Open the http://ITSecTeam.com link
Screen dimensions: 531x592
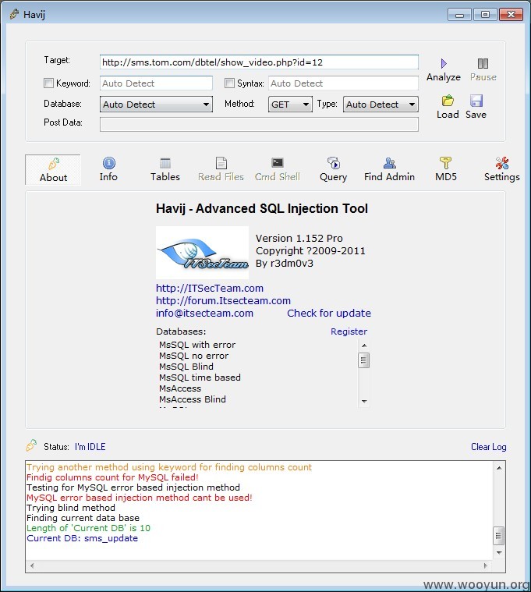(210, 288)
